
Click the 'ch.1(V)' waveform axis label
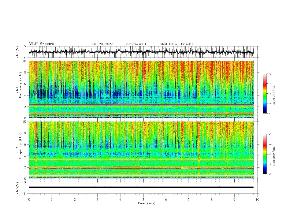(x=18, y=52)
